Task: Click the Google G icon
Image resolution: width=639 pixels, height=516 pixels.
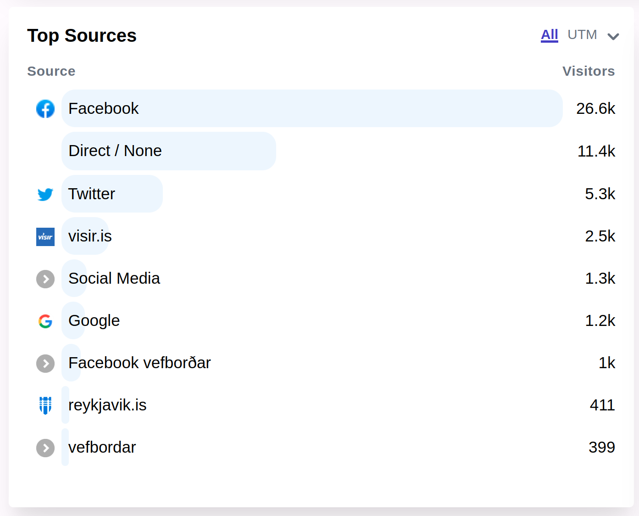Action: click(x=45, y=321)
